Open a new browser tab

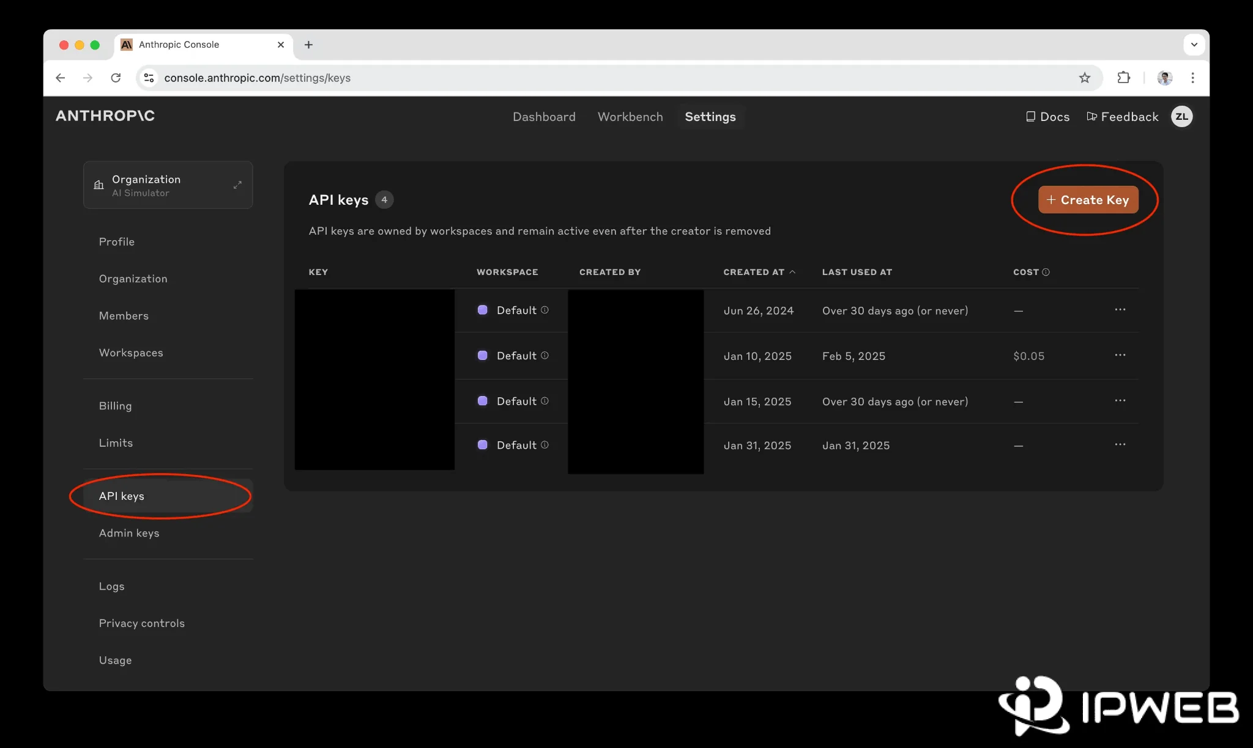pyautogui.click(x=308, y=45)
